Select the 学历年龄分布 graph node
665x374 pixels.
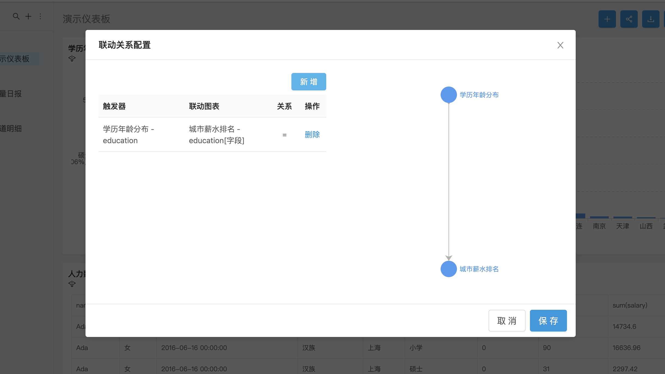pos(449,95)
